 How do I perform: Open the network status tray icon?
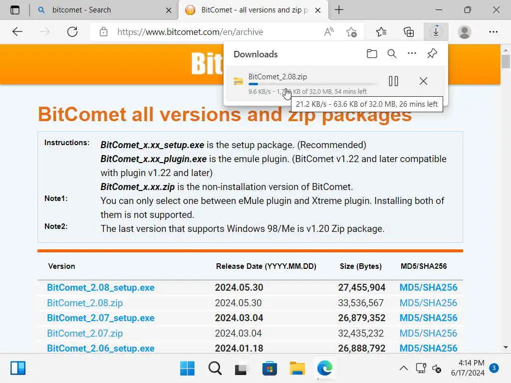point(421,369)
